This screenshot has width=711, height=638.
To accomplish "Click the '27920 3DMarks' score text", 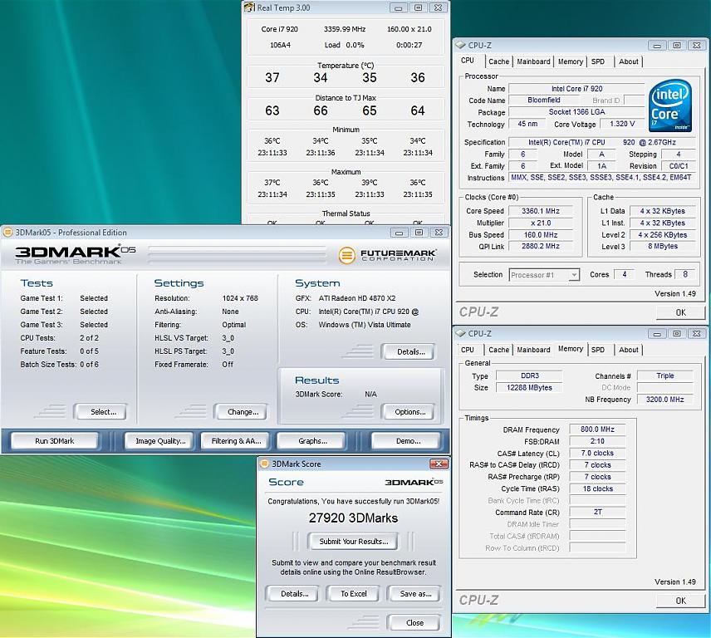I will [x=353, y=518].
